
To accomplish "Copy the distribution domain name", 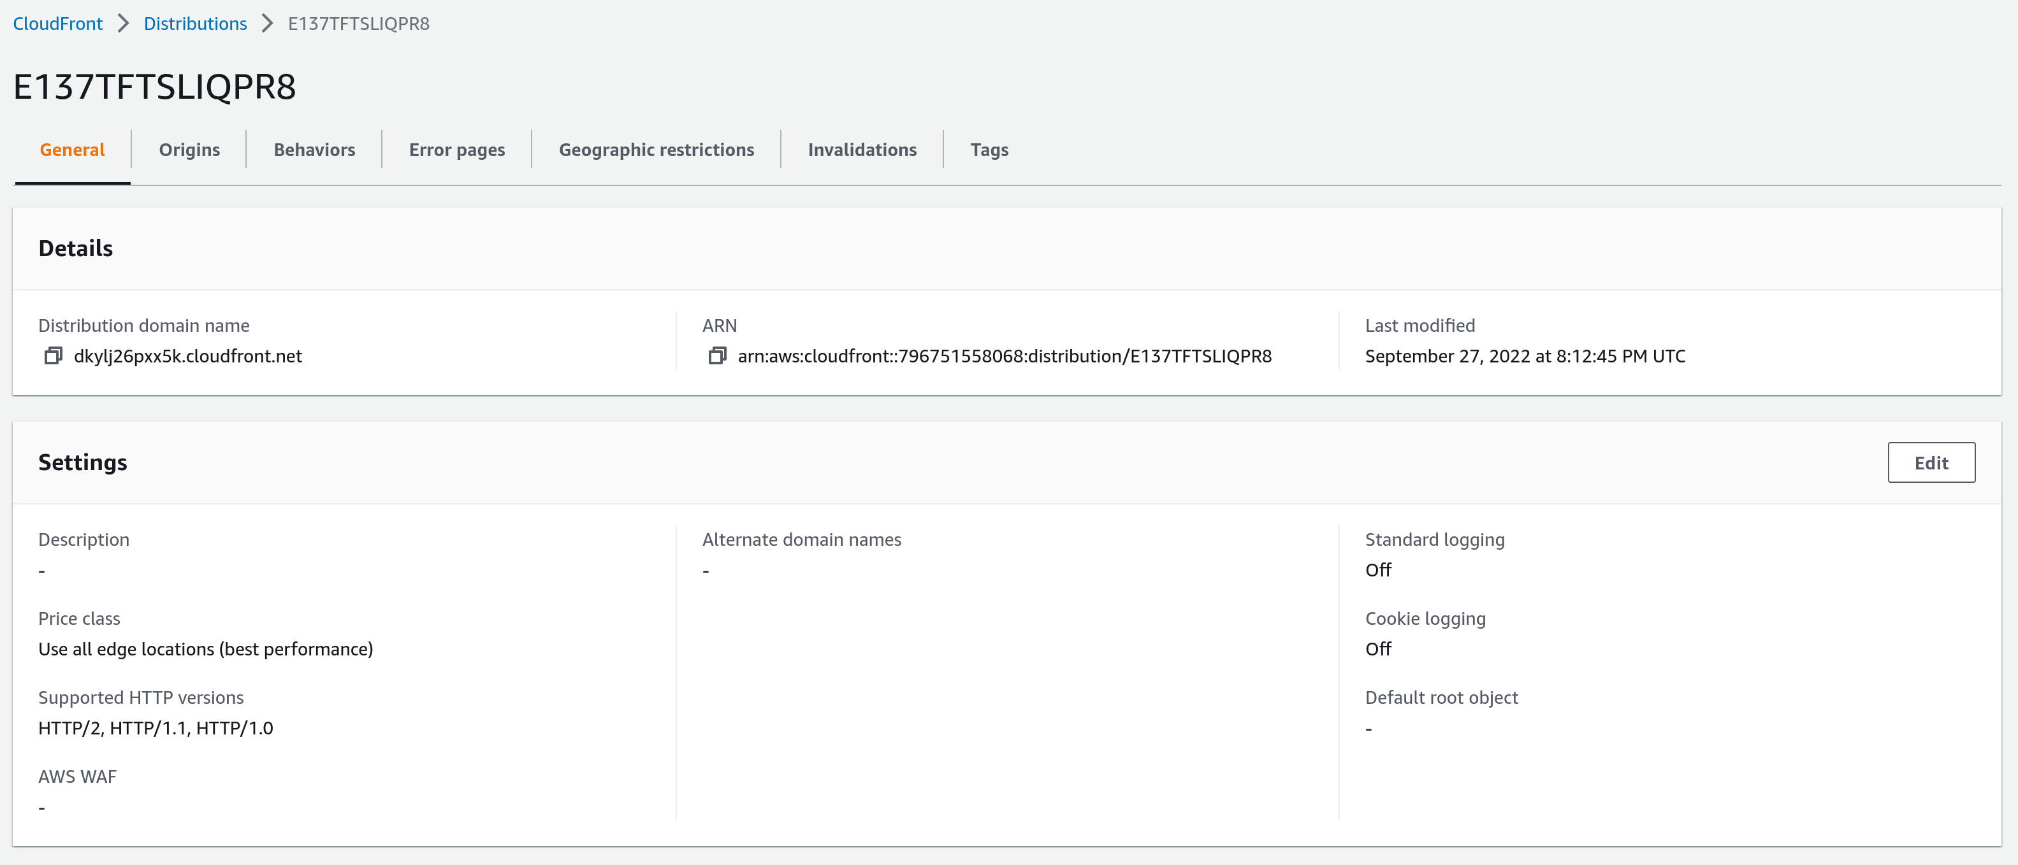I will (52, 355).
